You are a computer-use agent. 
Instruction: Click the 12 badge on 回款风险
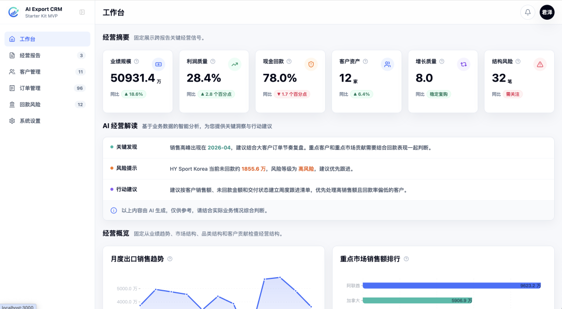click(x=80, y=105)
